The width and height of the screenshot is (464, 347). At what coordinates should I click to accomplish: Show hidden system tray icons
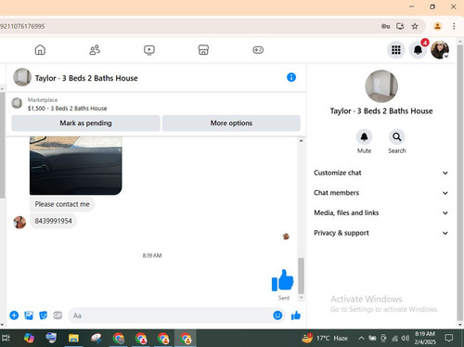(x=361, y=338)
